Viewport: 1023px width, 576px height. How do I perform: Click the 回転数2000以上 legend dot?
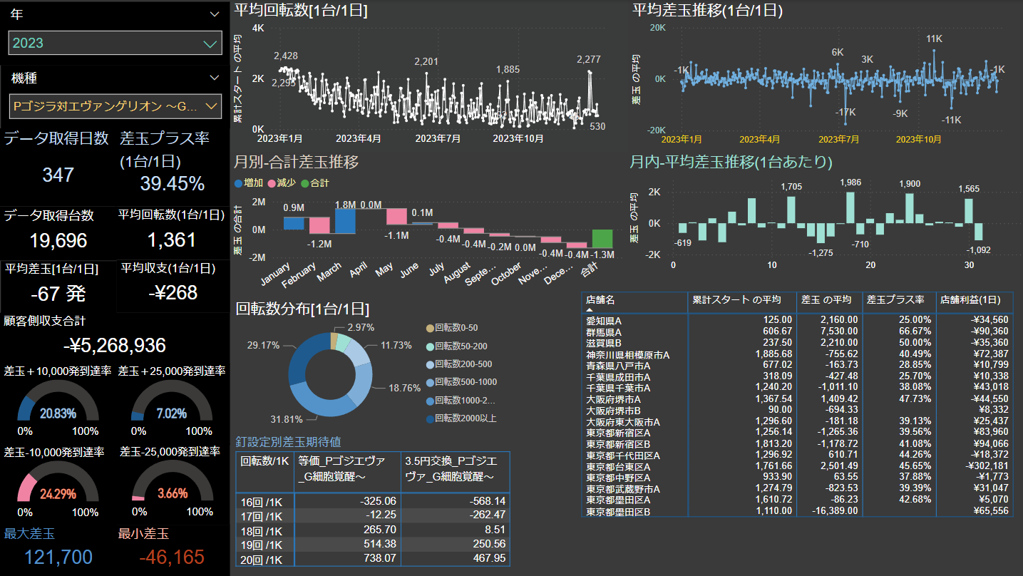pos(429,418)
